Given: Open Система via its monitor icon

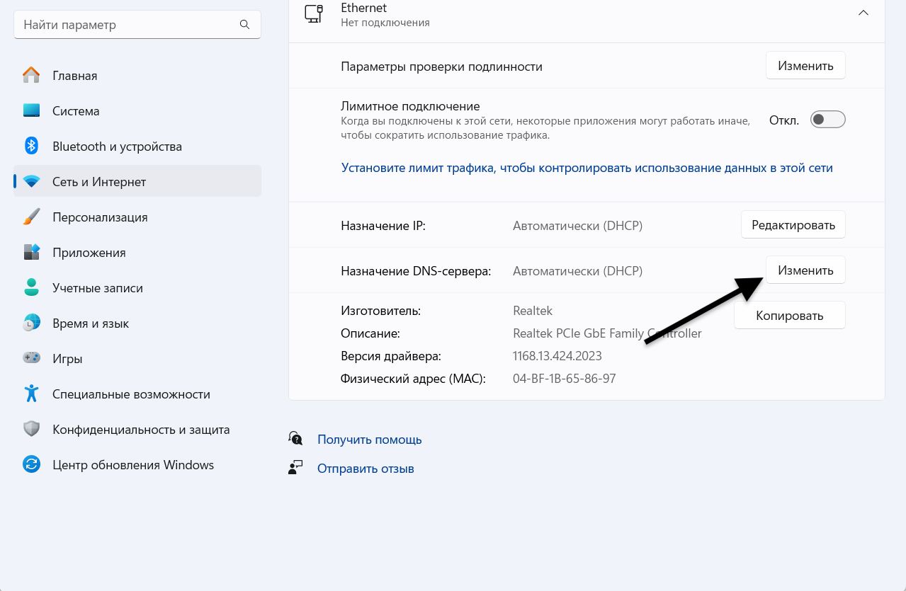Looking at the screenshot, I should pos(31,110).
